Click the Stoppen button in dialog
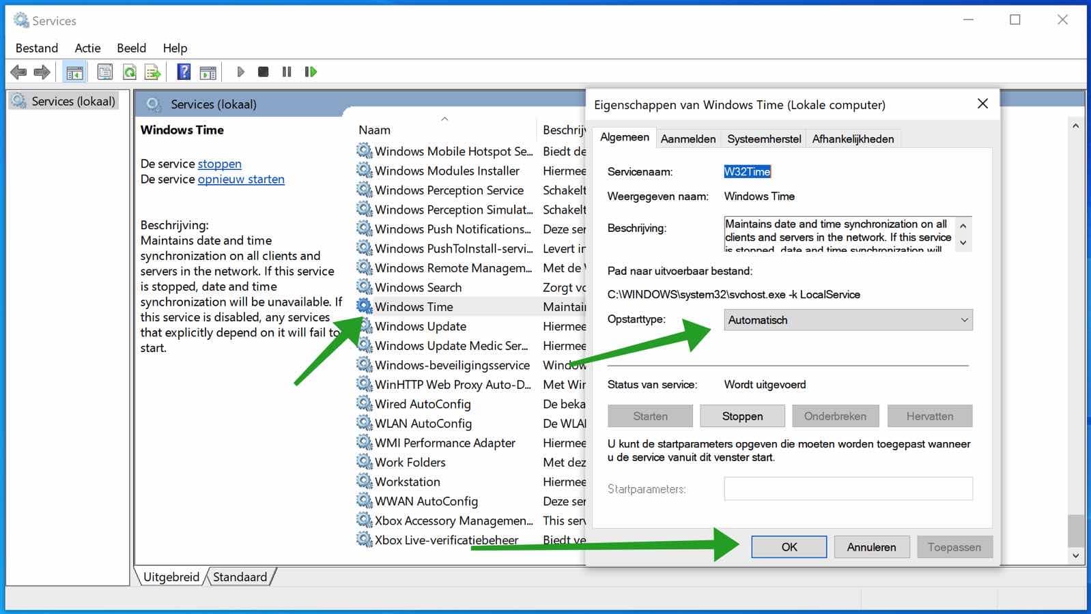The width and height of the screenshot is (1091, 614). pyautogui.click(x=742, y=416)
